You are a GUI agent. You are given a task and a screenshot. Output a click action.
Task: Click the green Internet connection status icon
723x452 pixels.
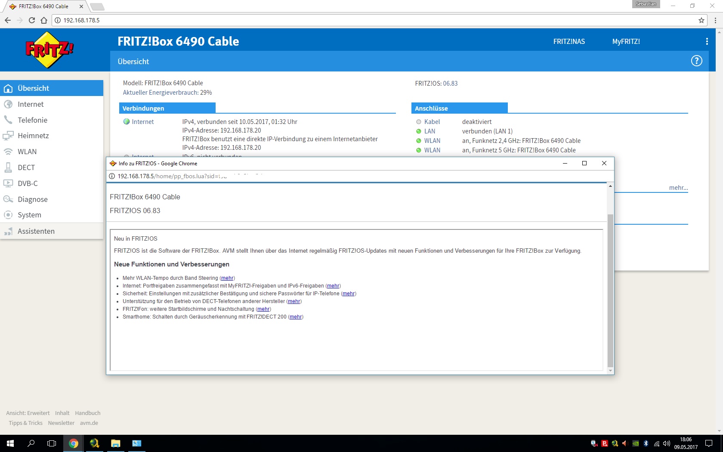click(127, 122)
